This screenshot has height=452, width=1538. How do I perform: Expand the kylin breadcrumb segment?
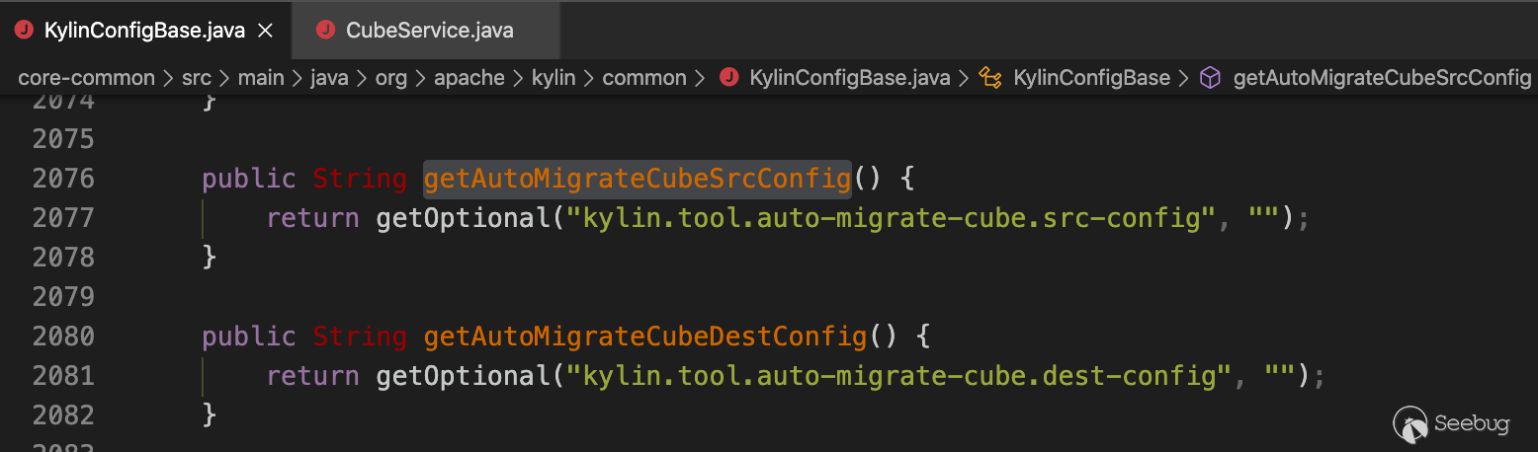[x=553, y=78]
